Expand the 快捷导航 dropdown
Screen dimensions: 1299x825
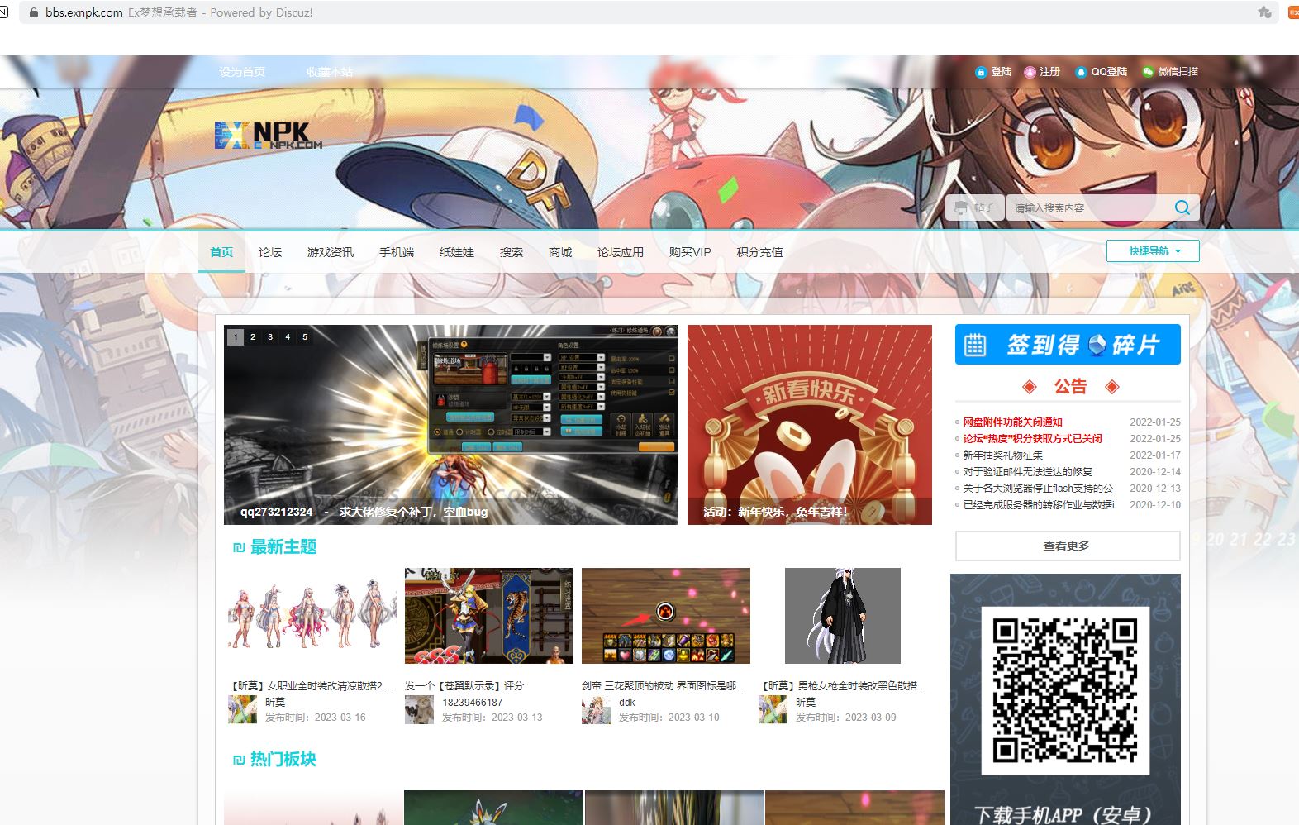pos(1153,251)
